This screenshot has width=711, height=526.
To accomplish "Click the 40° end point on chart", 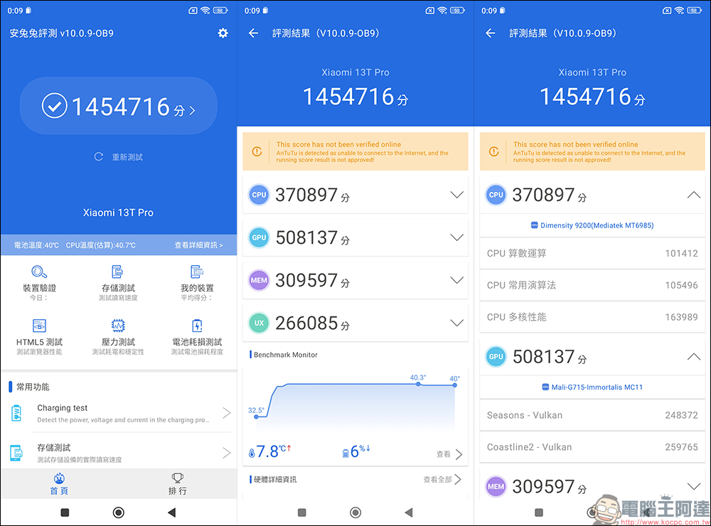I will tap(455, 385).
